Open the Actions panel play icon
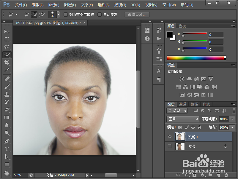This screenshot has width=238, height=179. 159,39
